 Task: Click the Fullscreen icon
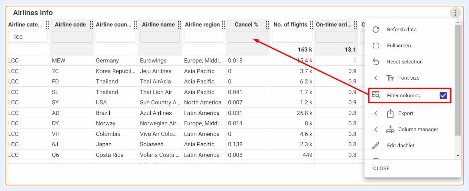point(376,46)
